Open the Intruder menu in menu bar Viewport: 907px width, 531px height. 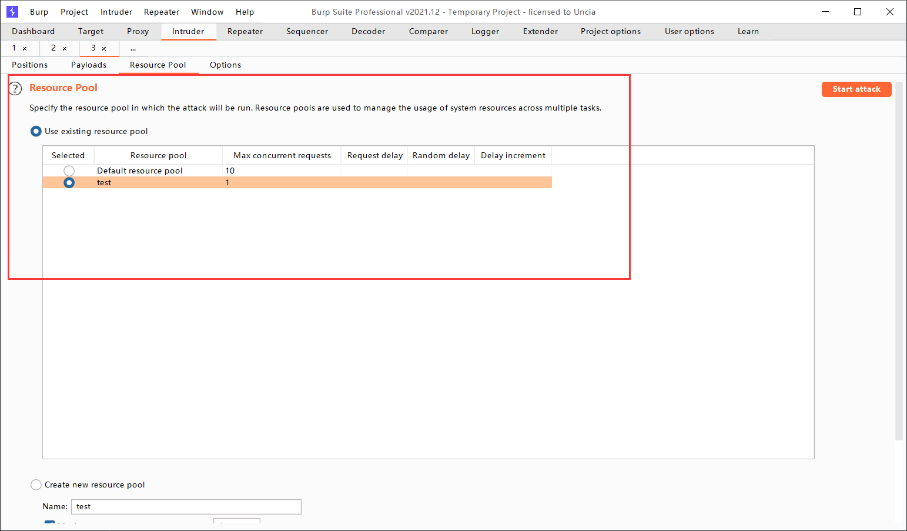[116, 12]
